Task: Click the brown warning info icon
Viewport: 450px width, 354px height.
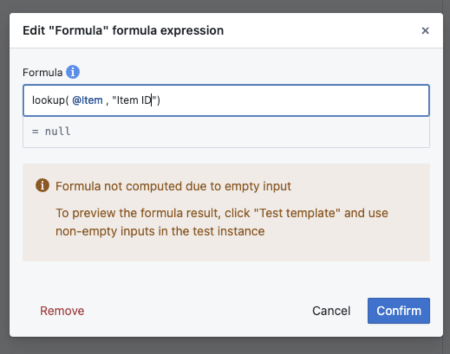Action: click(x=42, y=185)
